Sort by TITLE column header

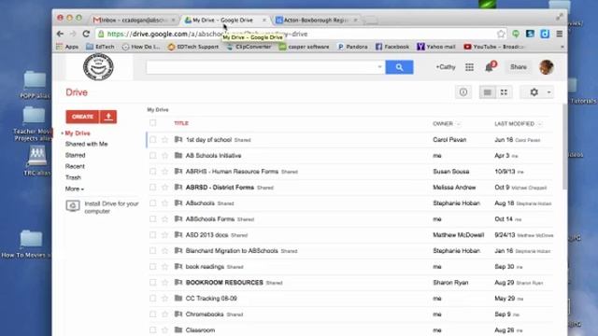coord(181,123)
